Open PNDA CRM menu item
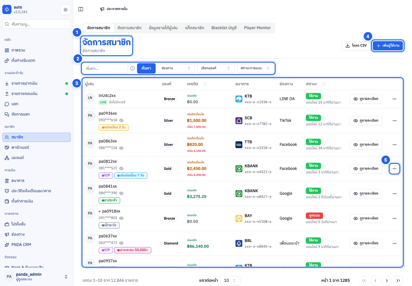 tap(36, 245)
